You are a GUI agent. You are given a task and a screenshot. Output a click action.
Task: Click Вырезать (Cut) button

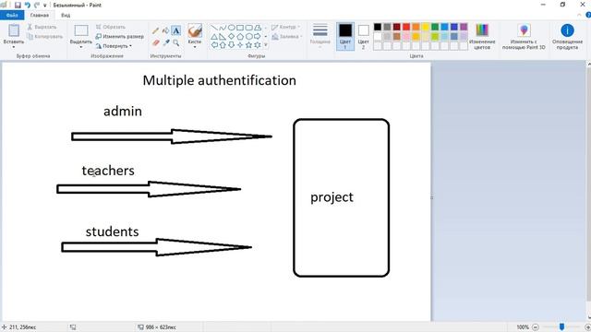[42, 27]
